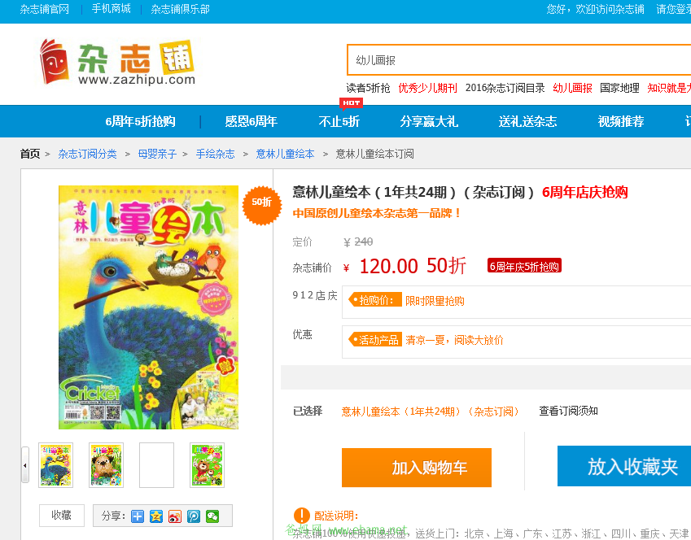Image resolution: width=691 pixels, height=540 pixels.
Task: Open 查看订阅须知
Action: (568, 411)
